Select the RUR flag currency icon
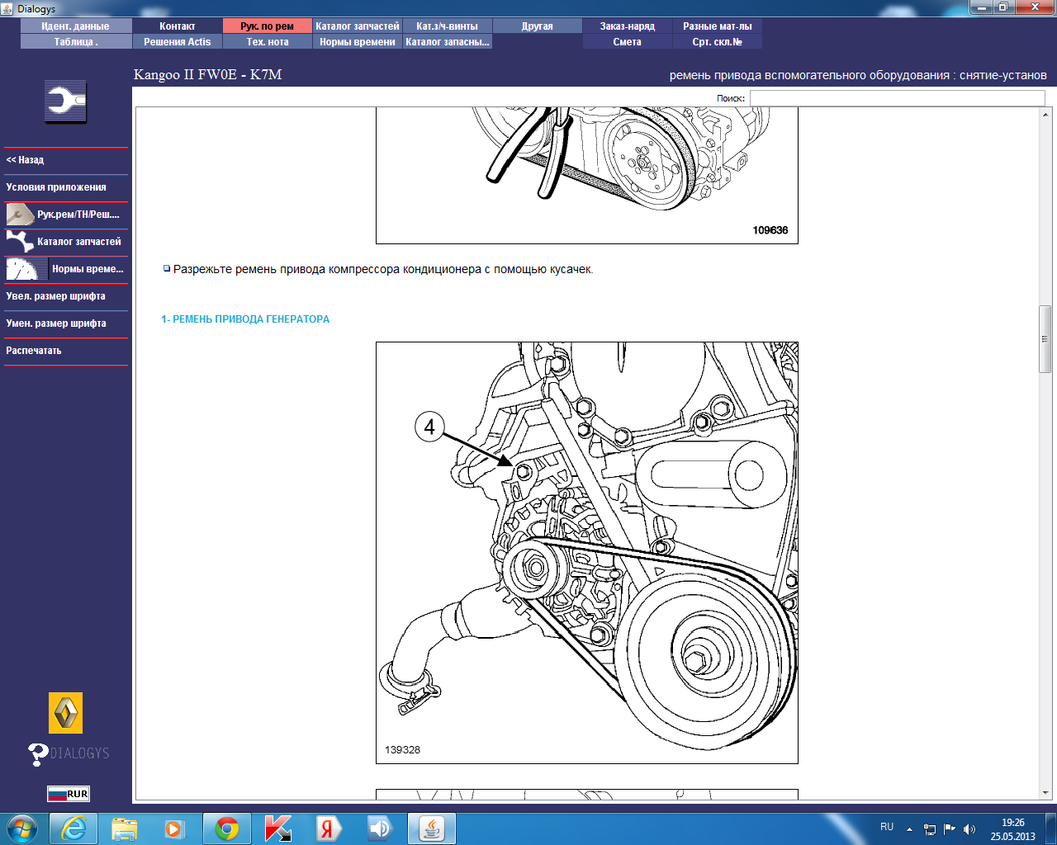This screenshot has width=1057, height=845. click(x=68, y=794)
